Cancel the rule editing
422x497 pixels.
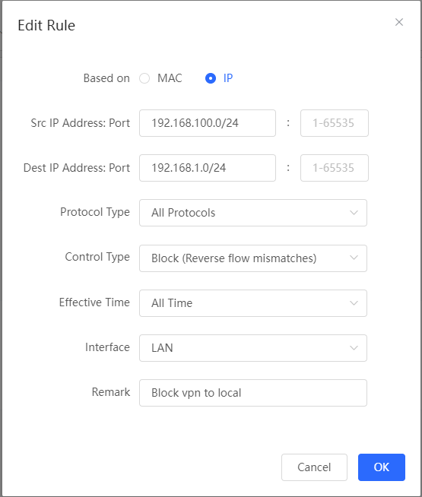click(314, 467)
